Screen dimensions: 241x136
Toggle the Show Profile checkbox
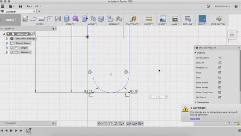pos(220,82)
